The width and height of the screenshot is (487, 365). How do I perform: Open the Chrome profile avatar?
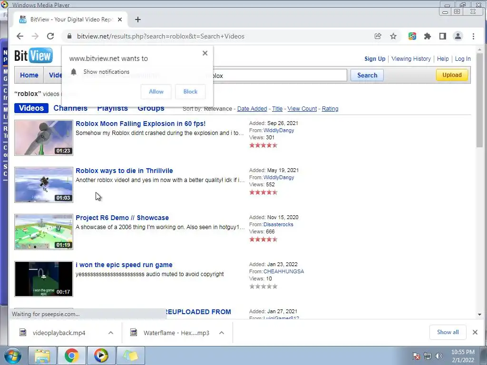(x=458, y=36)
